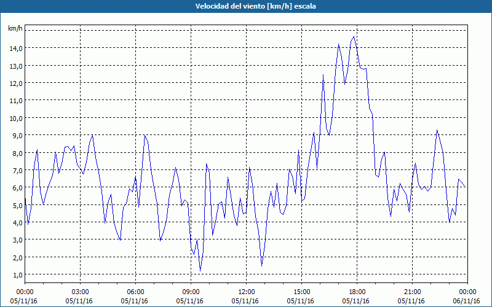Image resolution: width=492 pixels, height=307 pixels.
Task: Click the 4,0 y-axis value
Action: point(17,222)
